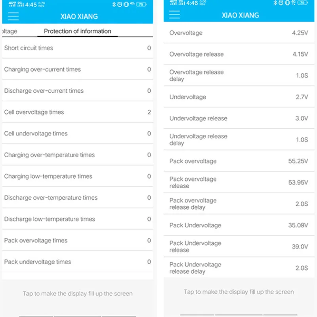
Task: Select the Cell overvoltage times row
Action: coord(77,112)
